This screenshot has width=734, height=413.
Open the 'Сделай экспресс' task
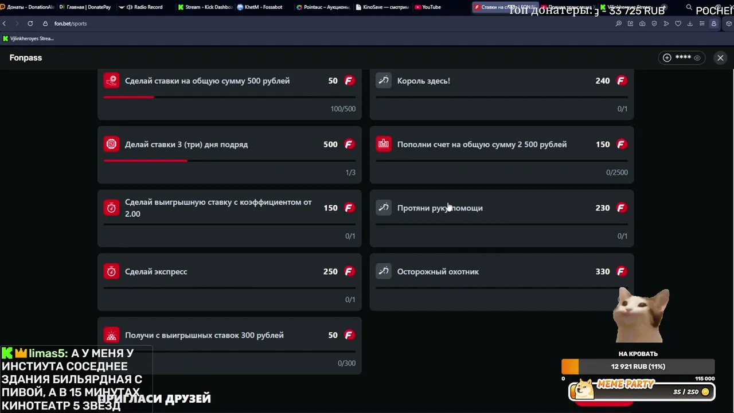[229, 282]
